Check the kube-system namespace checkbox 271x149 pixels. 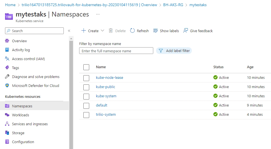[x=86, y=96]
